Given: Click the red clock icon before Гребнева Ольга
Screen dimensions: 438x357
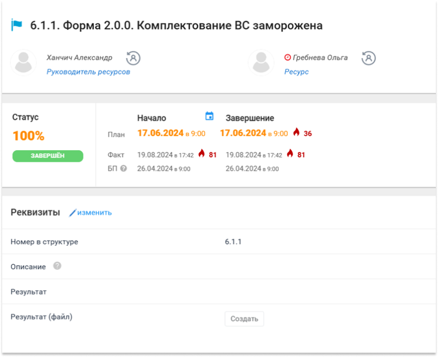Looking at the screenshot, I should pos(287,58).
